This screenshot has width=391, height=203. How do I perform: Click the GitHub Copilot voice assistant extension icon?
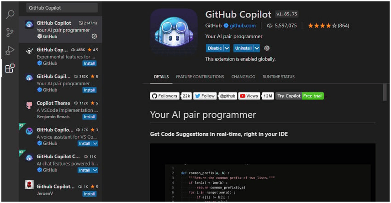coord(29,131)
